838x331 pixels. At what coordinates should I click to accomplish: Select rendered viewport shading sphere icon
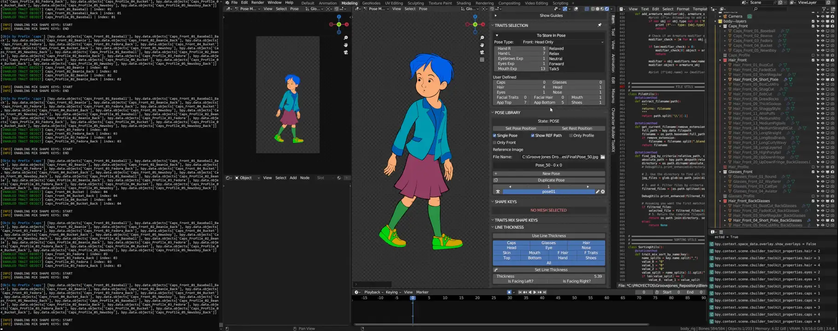tap(607, 9)
